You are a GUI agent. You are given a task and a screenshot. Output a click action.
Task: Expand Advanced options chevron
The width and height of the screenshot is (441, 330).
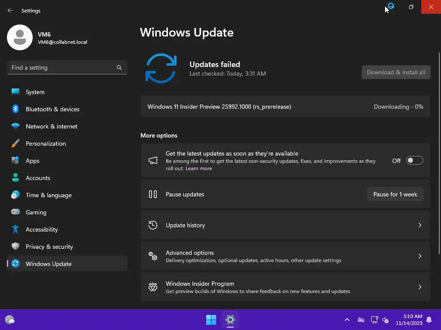click(419, 256)
